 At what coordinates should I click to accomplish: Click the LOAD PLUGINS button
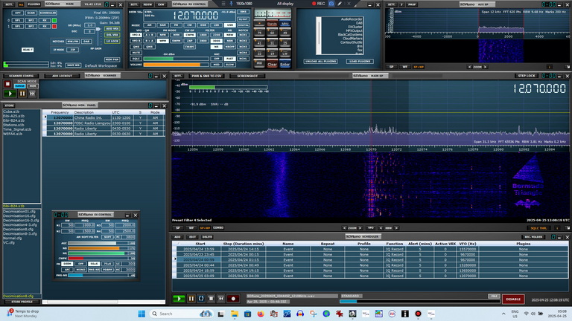[x=359, y=61]
